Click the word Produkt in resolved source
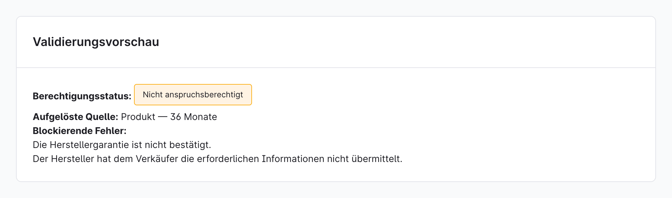The width and height of the screenshot is (672, 198). pos(138,117)
